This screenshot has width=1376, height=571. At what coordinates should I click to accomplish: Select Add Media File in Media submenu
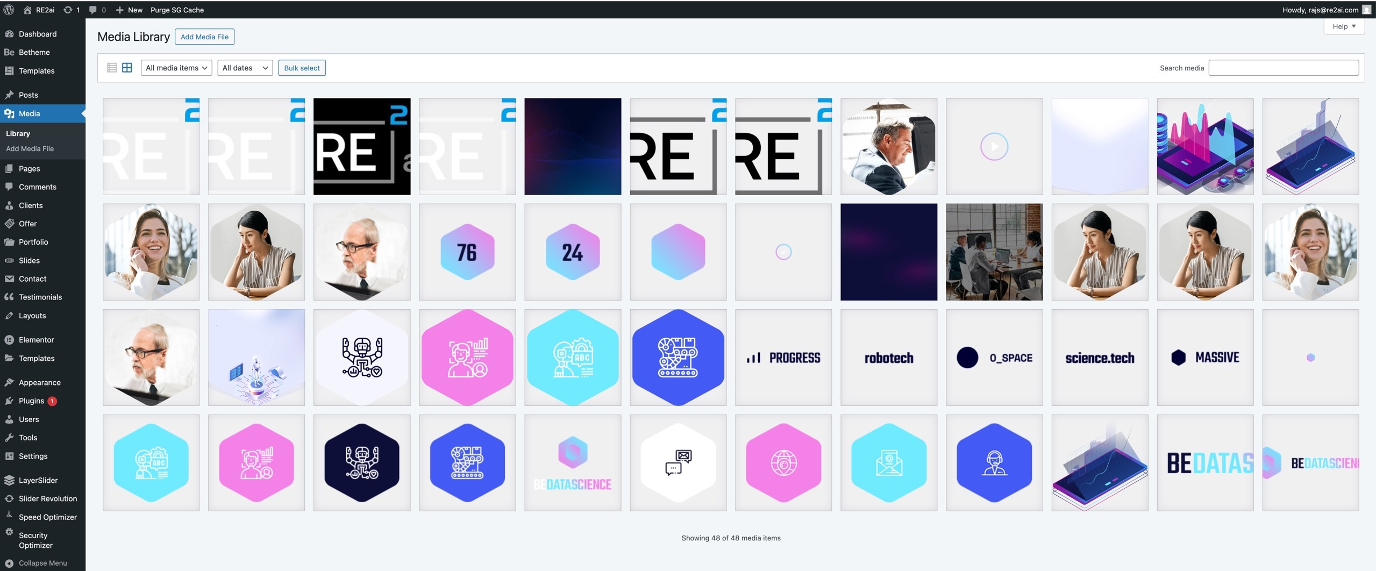pos(30,148)
